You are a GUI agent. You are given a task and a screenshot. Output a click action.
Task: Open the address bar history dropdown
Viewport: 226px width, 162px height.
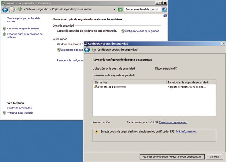point(114,9)
